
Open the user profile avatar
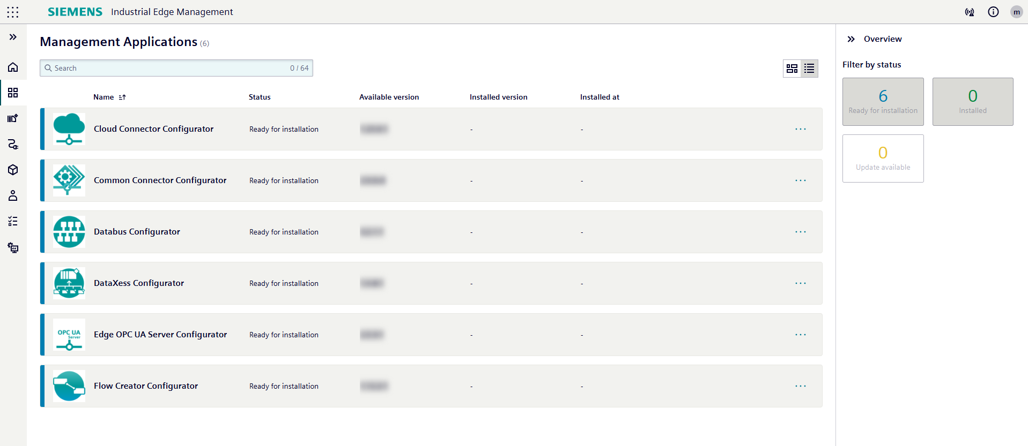click(1017, 12)
